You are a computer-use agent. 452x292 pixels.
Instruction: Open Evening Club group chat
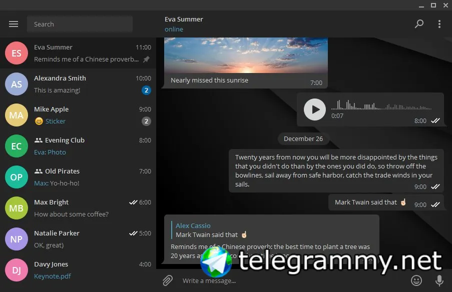pyautogui.click(x=78, y=146)
